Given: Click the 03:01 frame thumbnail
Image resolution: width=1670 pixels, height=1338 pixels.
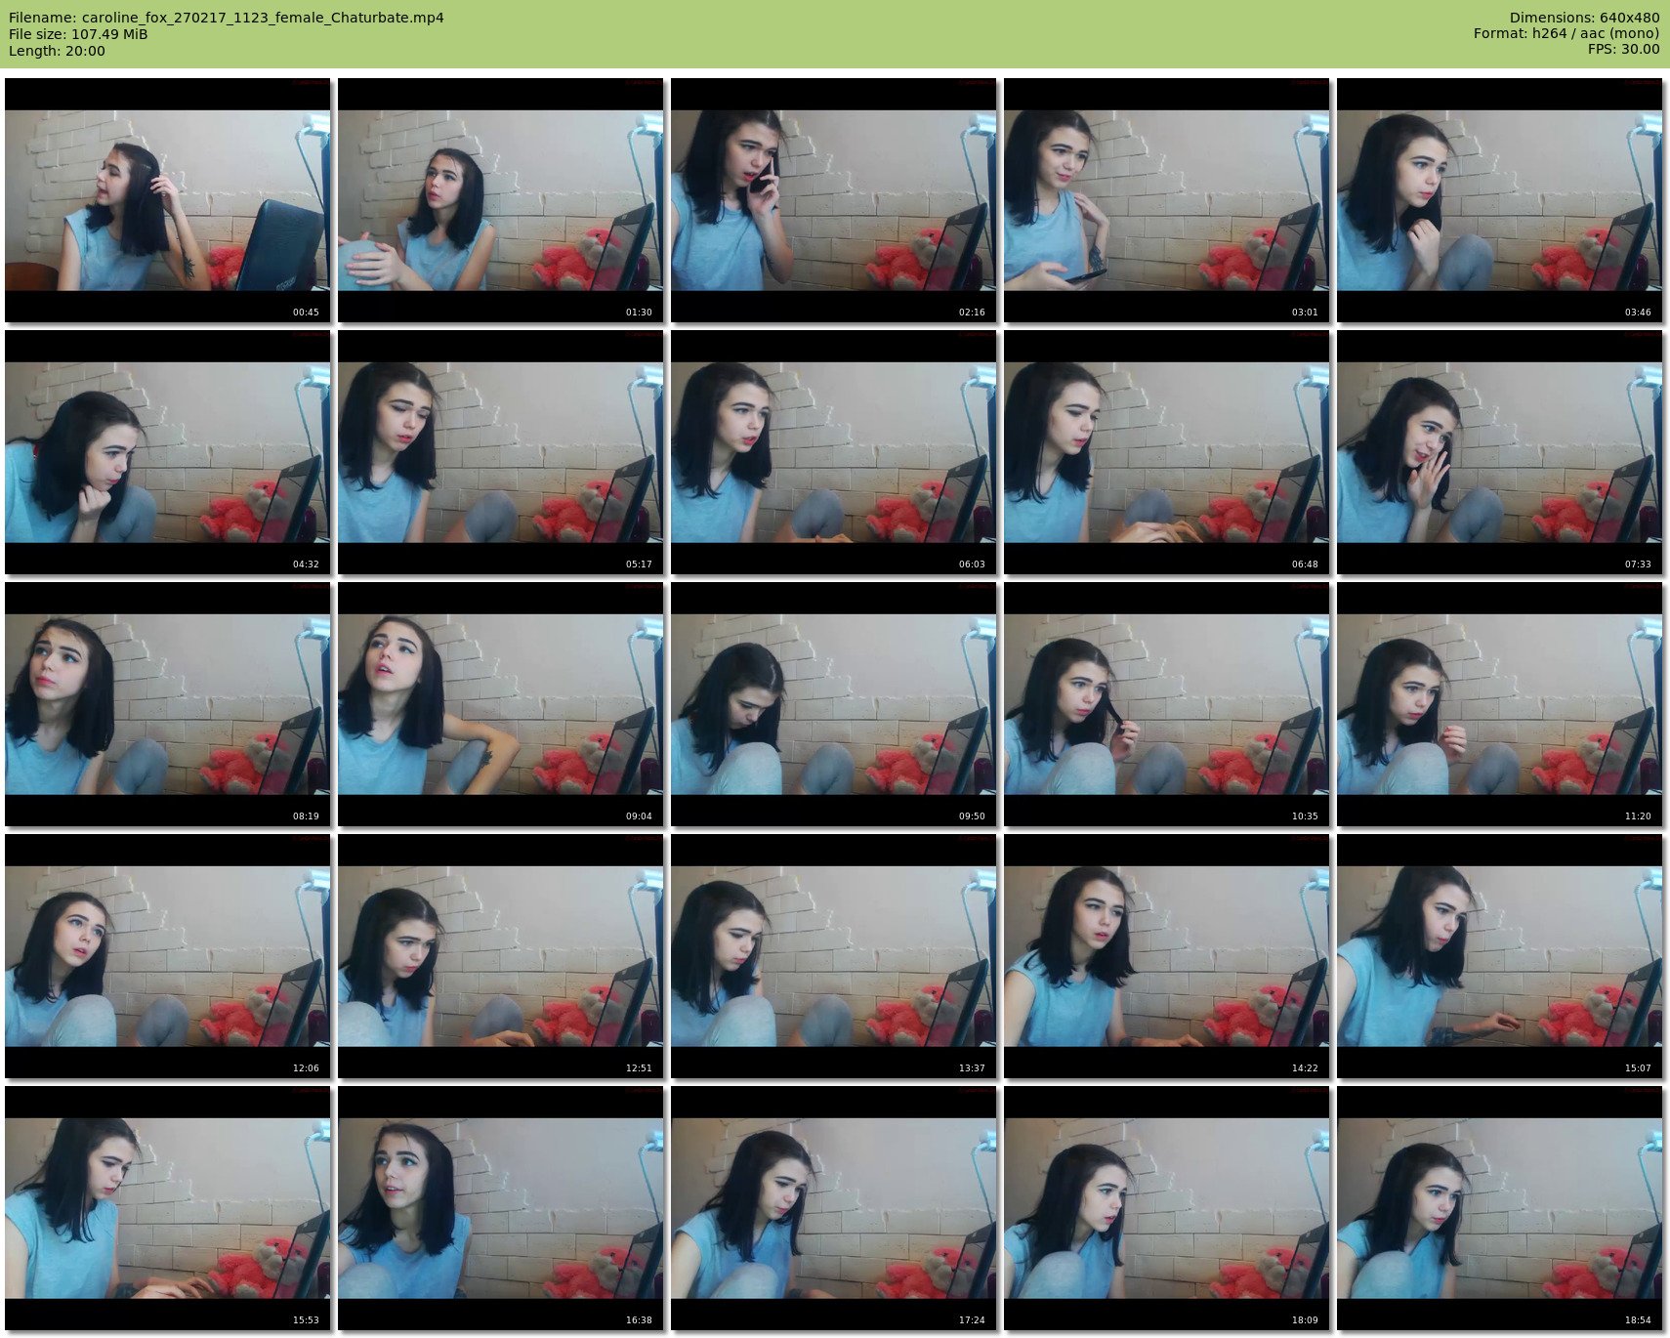Looking at the screenshot, I should pos(1166,200).
